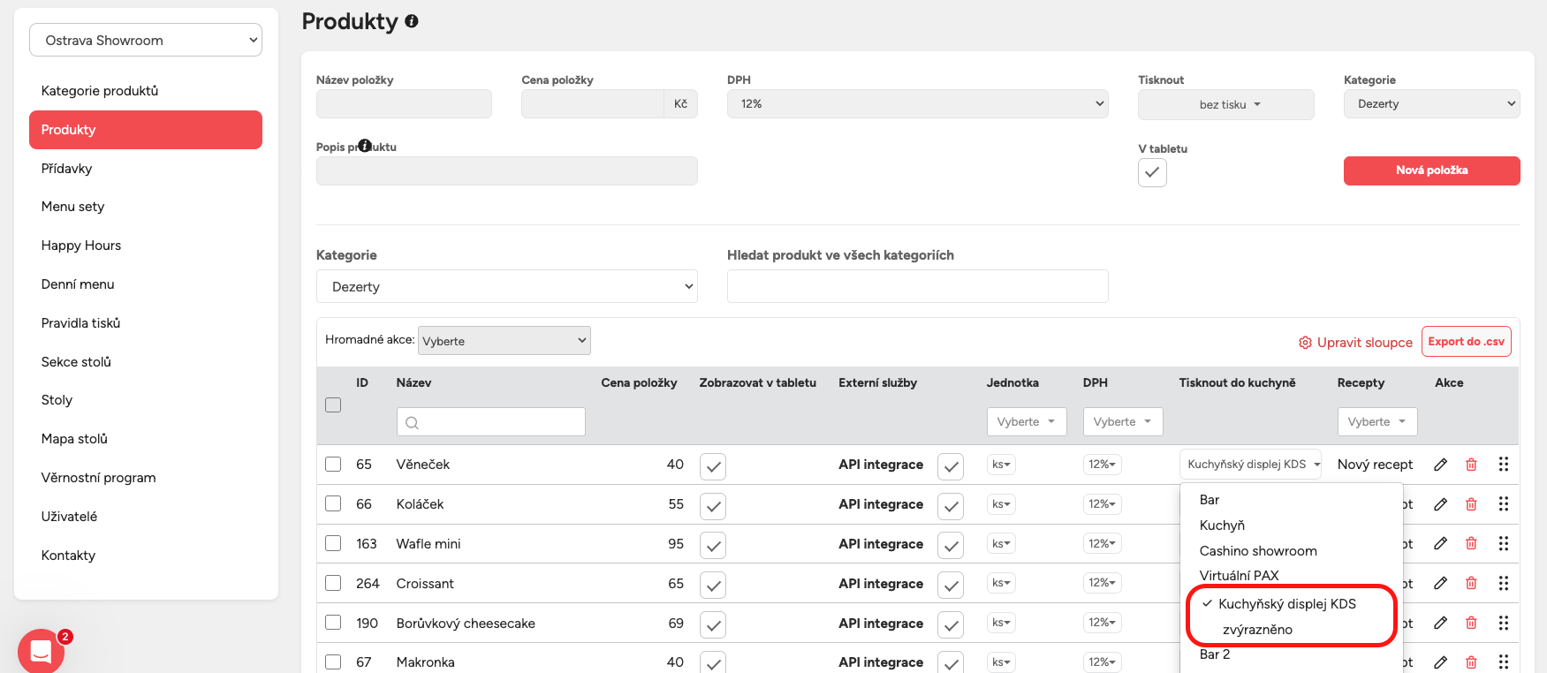Expand the Hromadné akce Vyberte dropdown
The height and width of the screenshot is (673, 1547).
(504, 341)
